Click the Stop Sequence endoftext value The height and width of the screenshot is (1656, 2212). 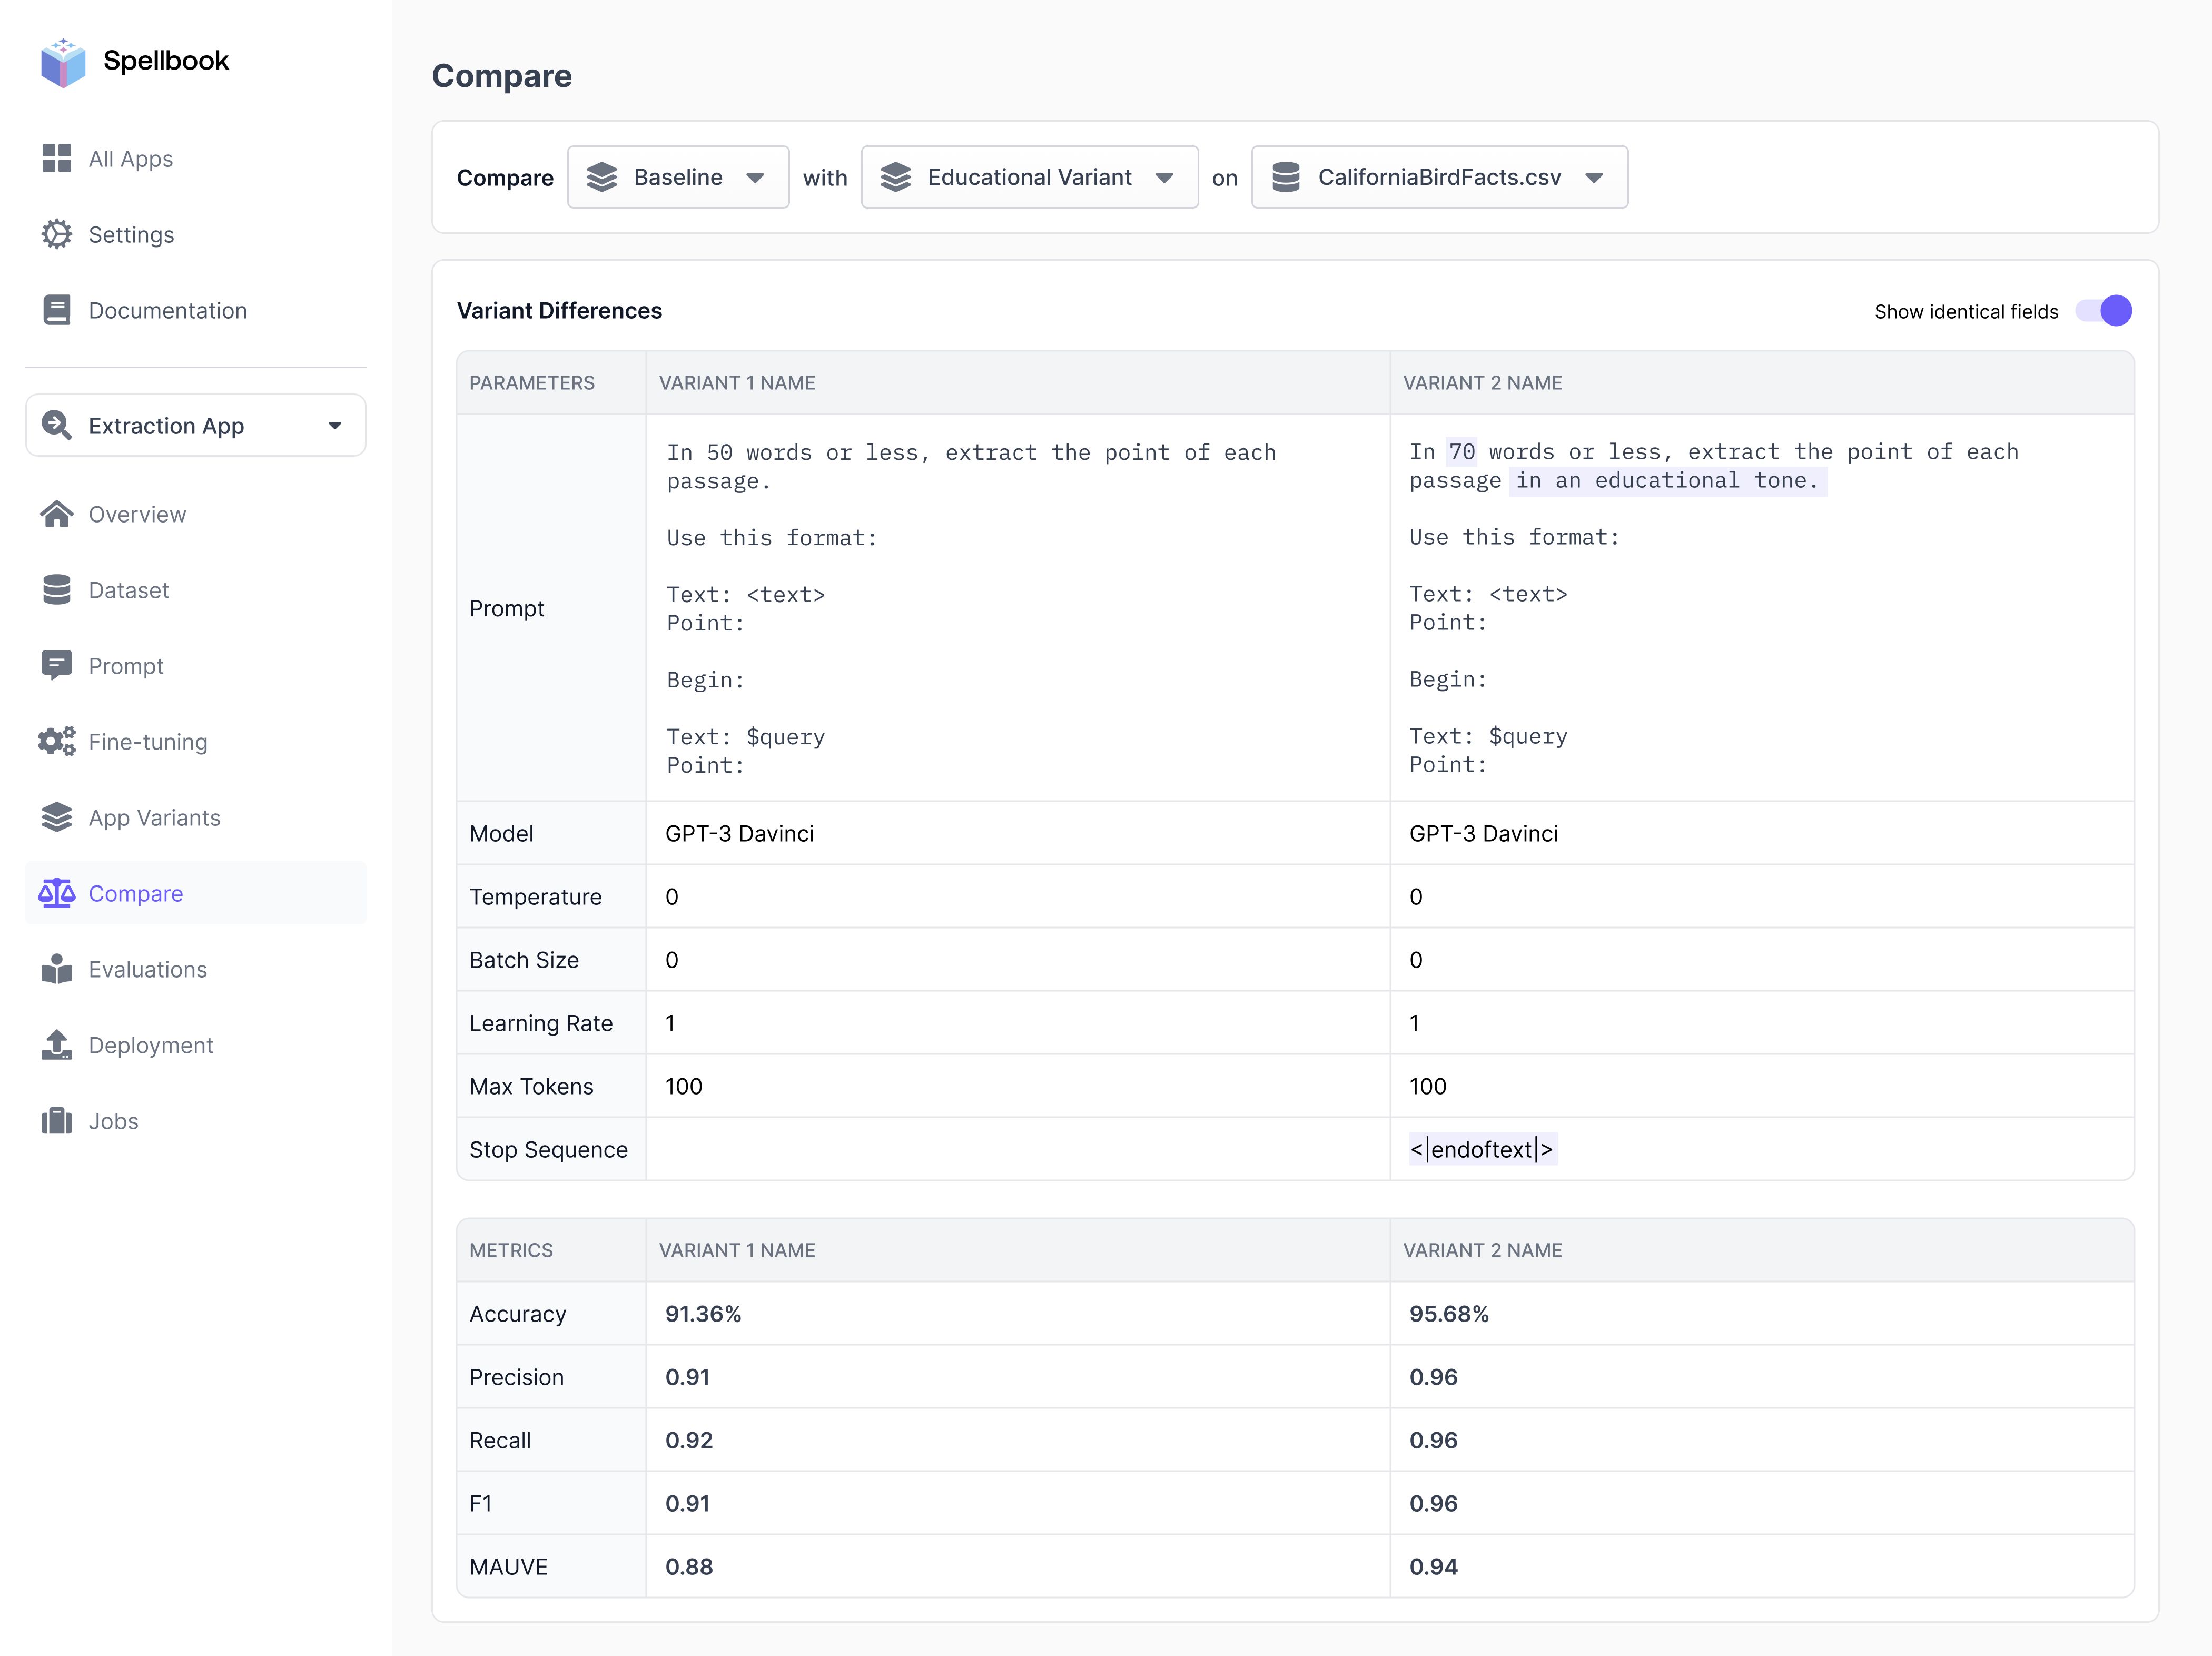pyautogui.click(x=1482, y=1150)
